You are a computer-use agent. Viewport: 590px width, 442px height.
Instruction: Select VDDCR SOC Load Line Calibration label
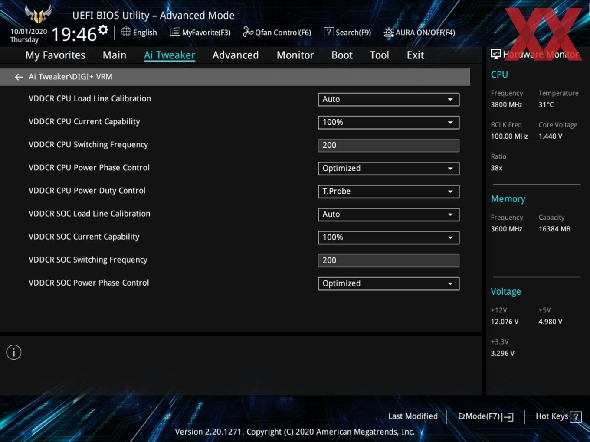pos(89,213)
